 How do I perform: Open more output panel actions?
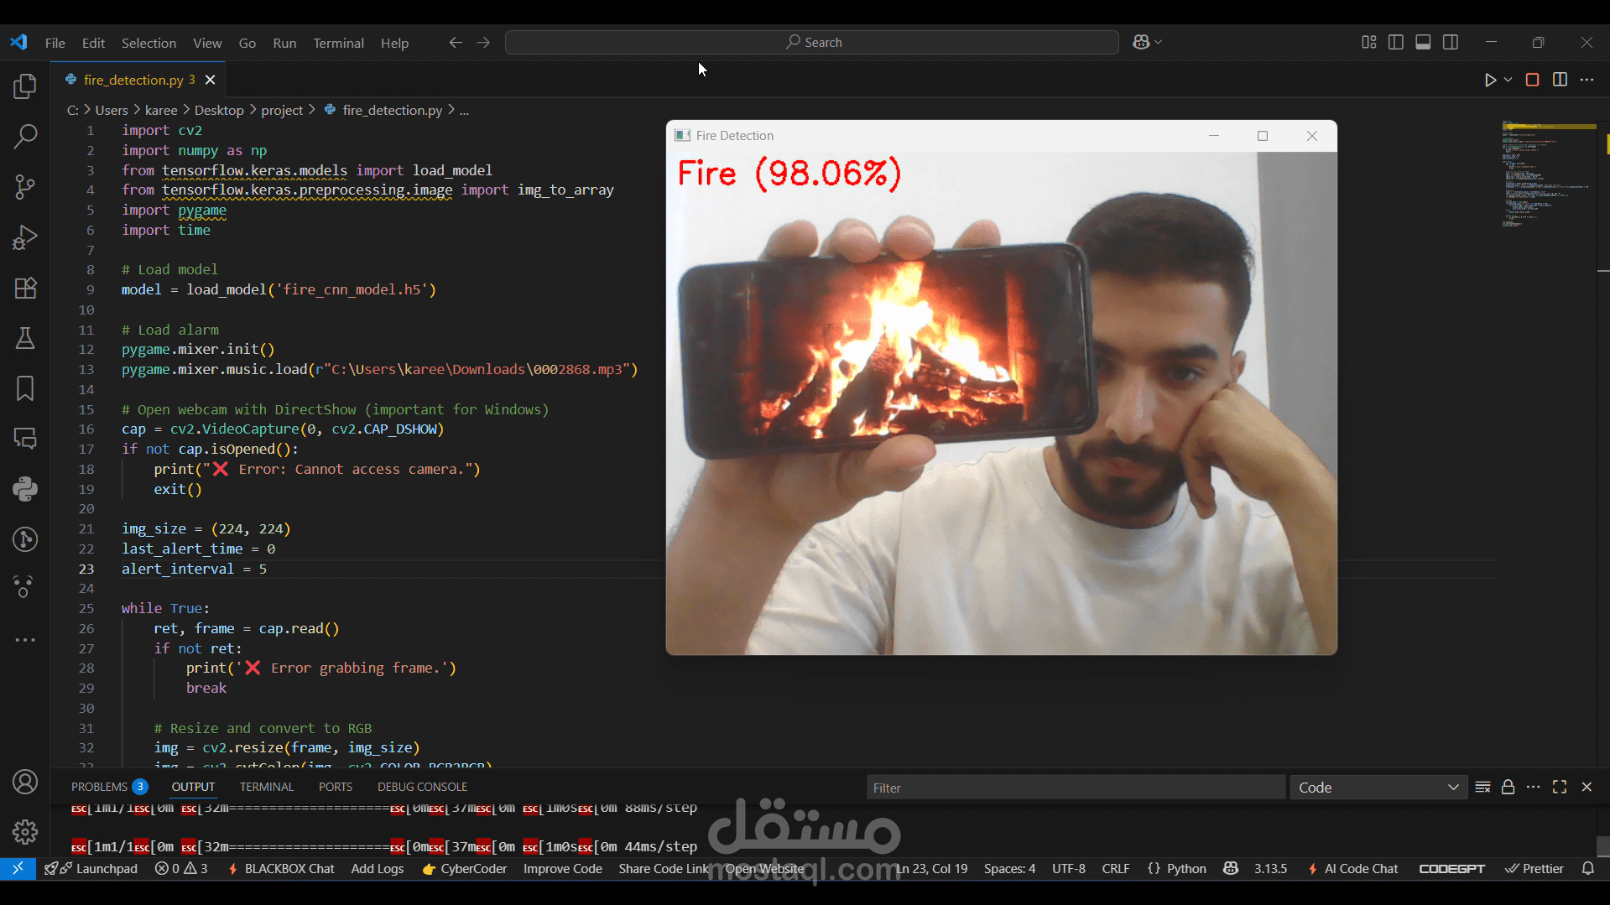pyautogui.click(x=1534, y=787)
